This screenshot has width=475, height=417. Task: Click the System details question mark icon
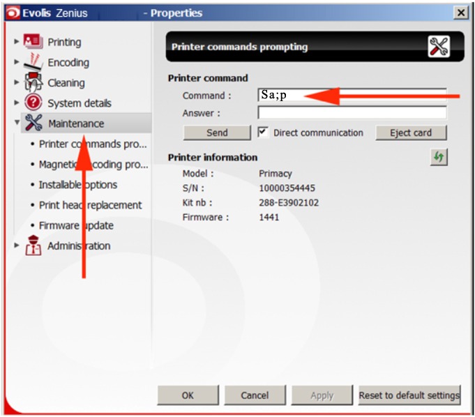point(33,103)
